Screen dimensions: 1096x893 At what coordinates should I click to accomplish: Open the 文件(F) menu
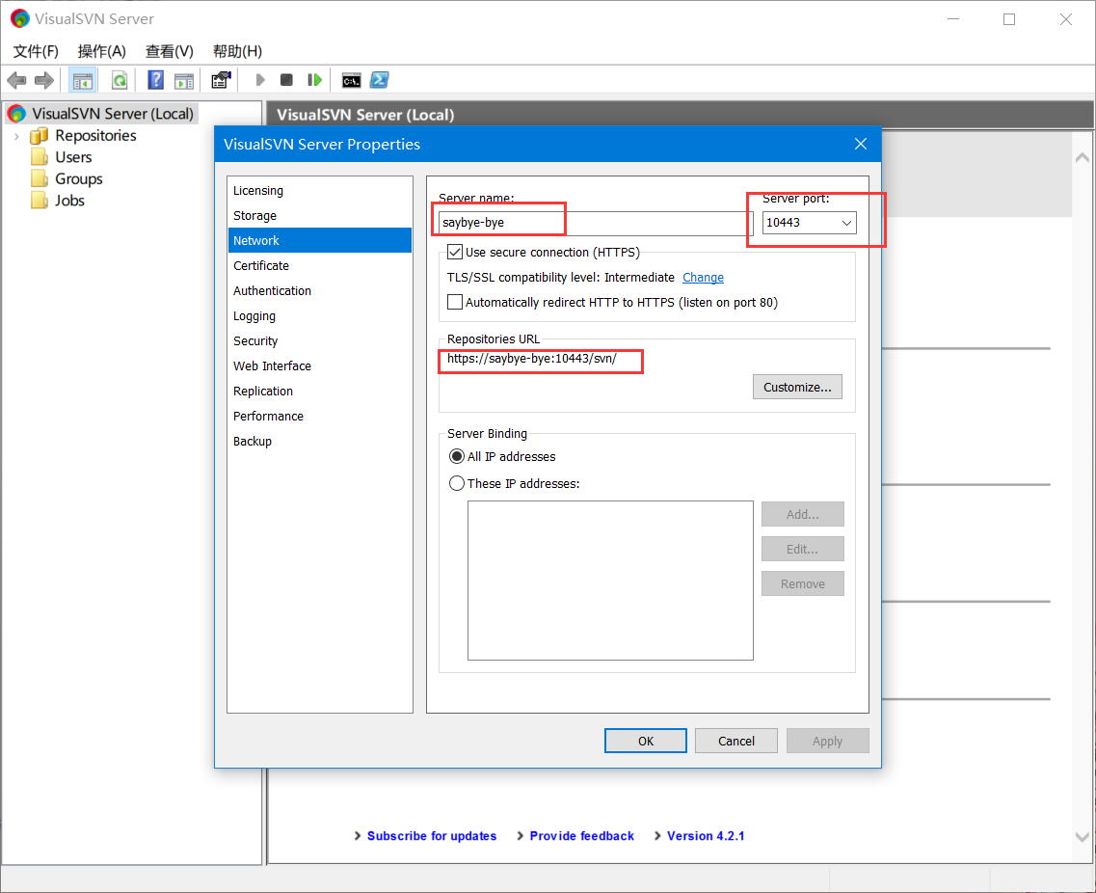coord(36,52)
